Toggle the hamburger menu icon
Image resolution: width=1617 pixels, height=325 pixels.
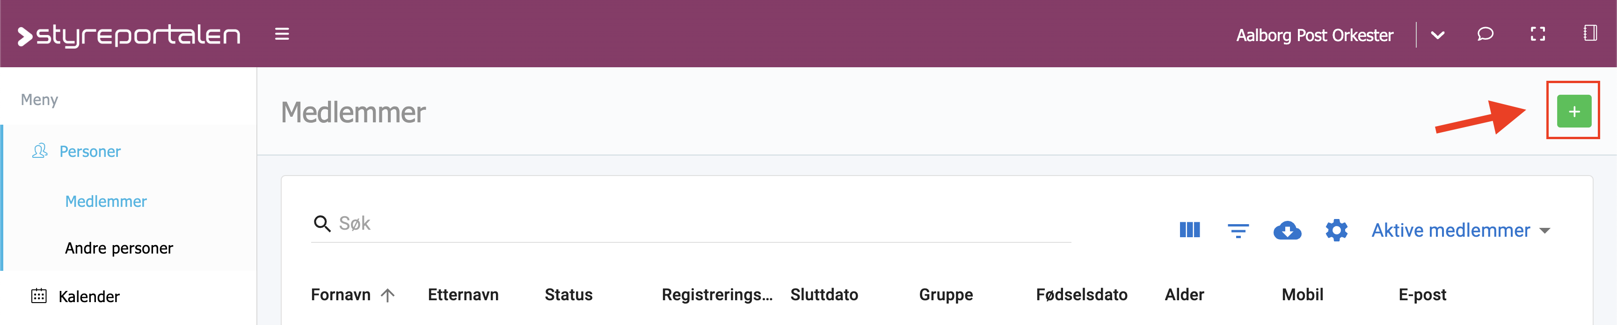pyautogui.click(x=282, y=34)
